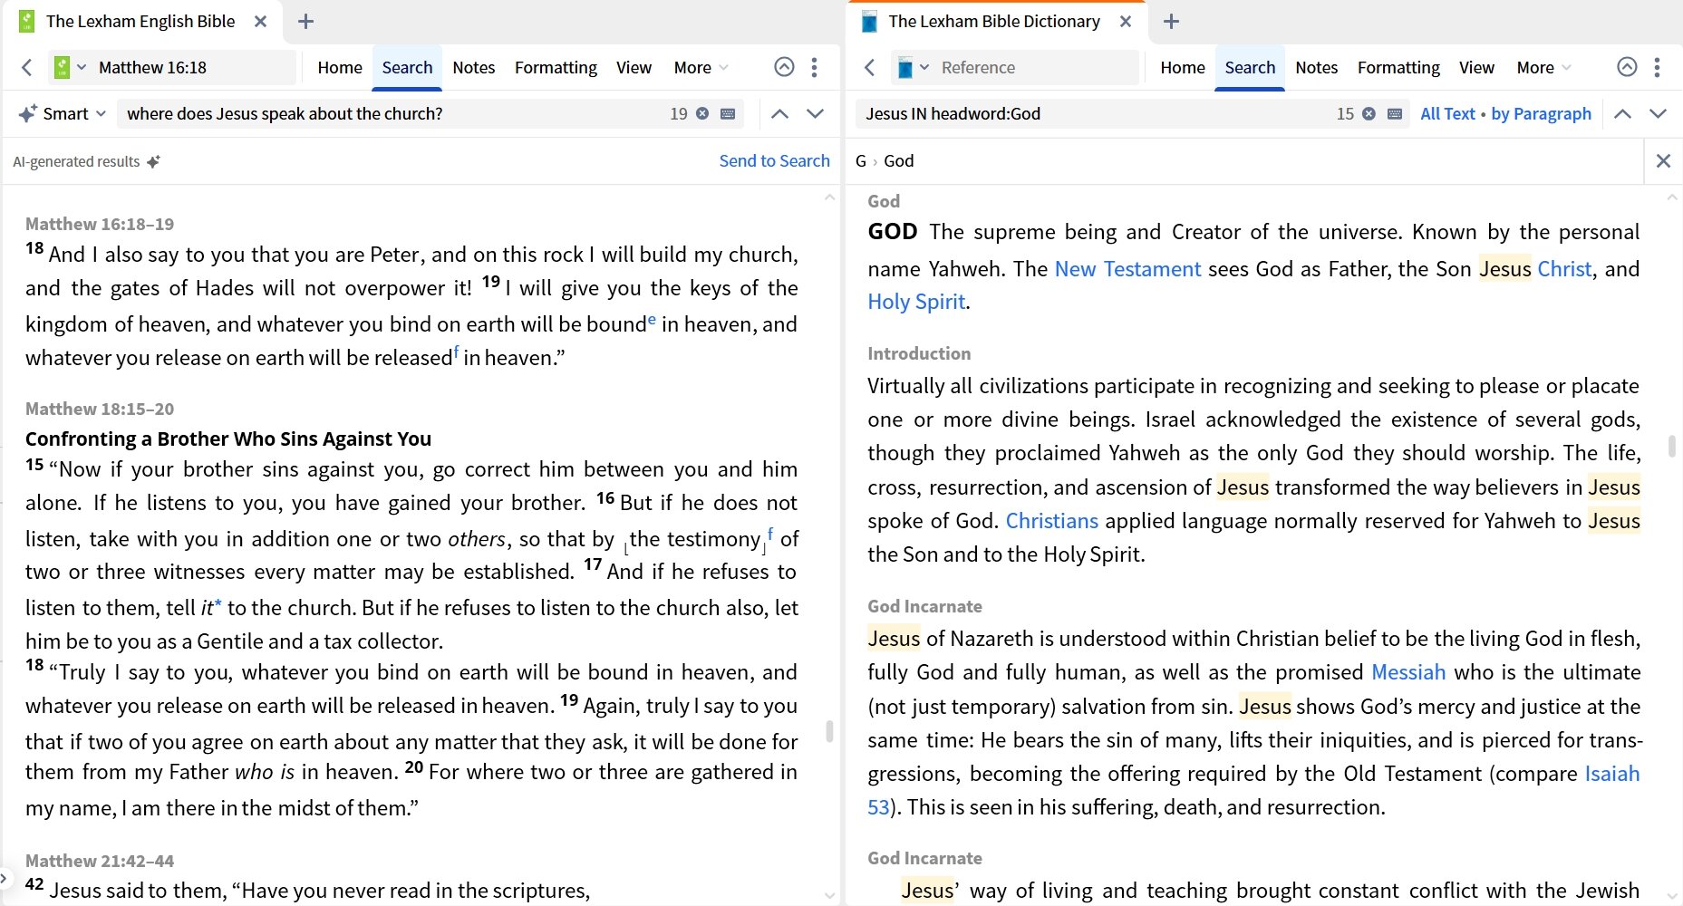This screenshot has width=1683, height=906.
Task: Open the keyboard icon in Bible search box
Action: [x=728, y=113]
